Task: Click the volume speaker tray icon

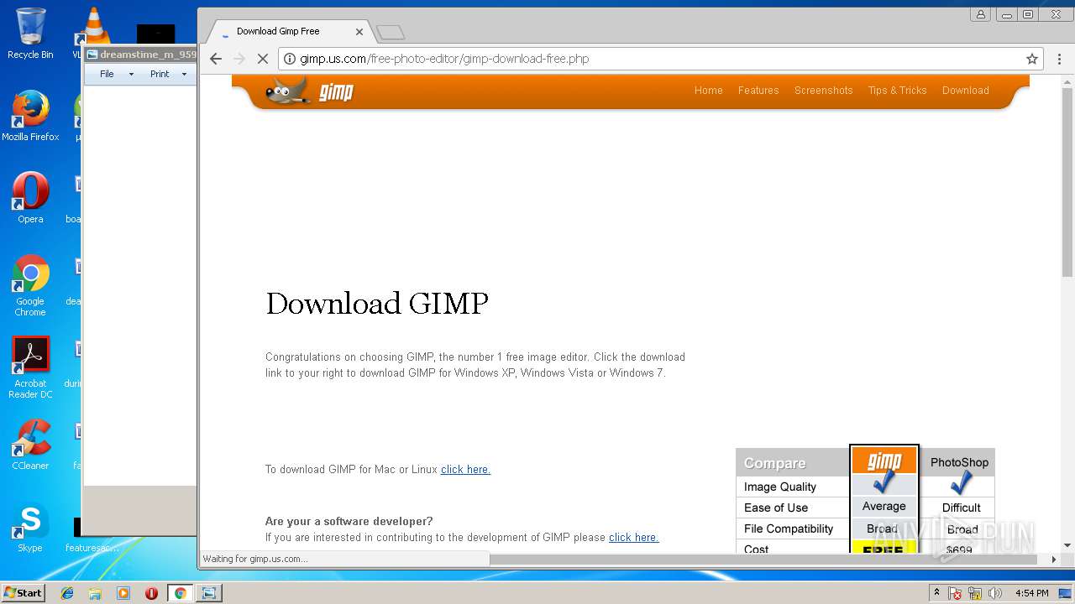Action: click(995, 593)
